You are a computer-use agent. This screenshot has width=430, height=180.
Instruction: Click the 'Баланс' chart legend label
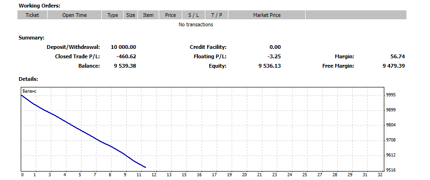(29, 91)
